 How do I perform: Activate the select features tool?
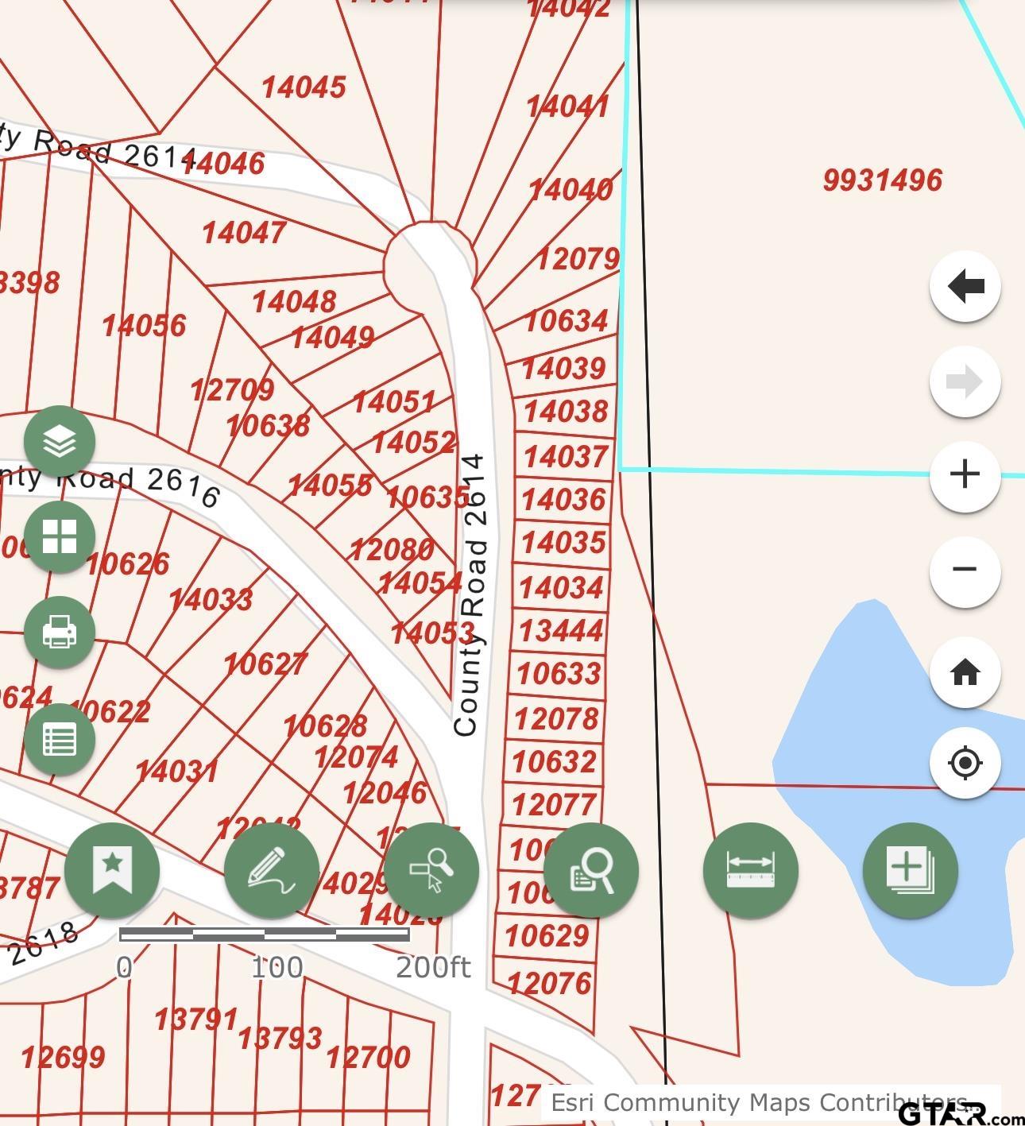pyautogui.click(x=432, y=870)
